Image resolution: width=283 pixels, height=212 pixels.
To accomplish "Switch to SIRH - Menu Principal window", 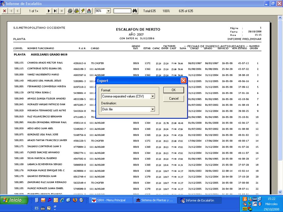I will pyautogui.click(x=111, y=200).
